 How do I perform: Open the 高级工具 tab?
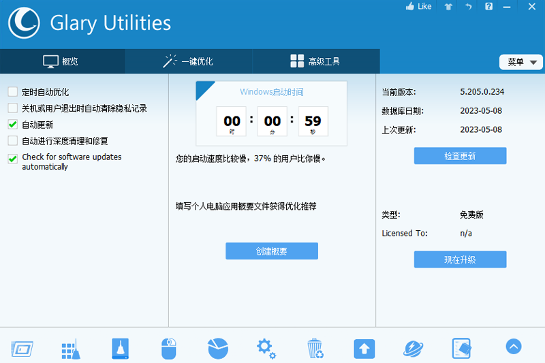point(315,61)
